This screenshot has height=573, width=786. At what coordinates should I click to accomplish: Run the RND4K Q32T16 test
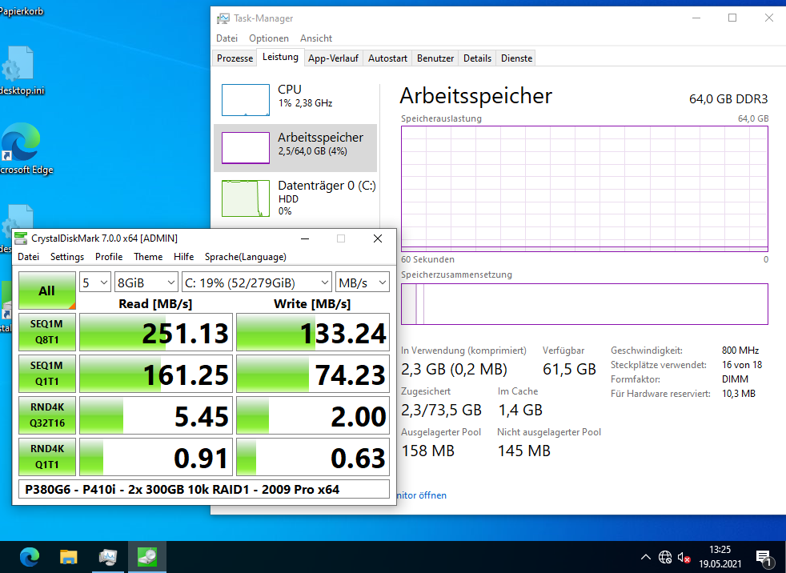(x=47, y=415)
